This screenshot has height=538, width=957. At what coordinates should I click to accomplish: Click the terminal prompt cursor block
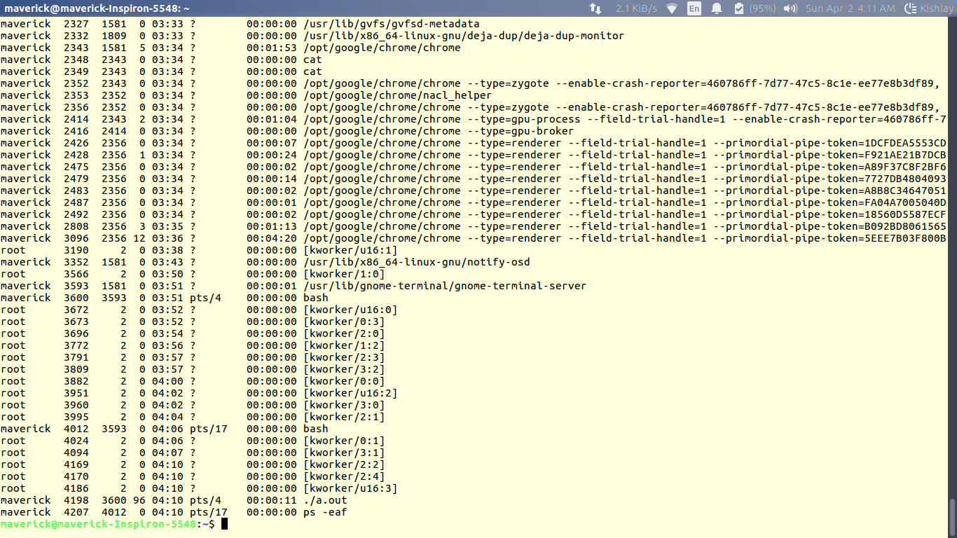click(225, 524)
